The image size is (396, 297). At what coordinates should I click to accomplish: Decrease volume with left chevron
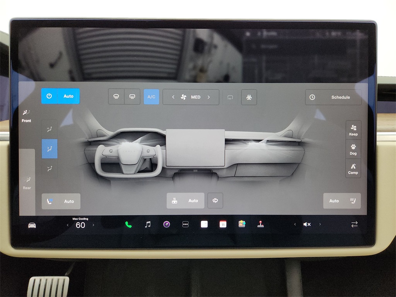tap(295, 224)
